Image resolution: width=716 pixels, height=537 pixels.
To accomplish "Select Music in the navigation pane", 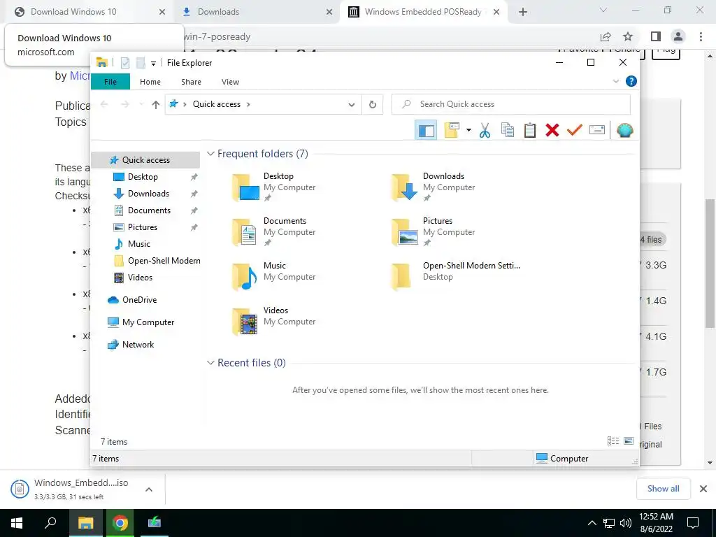I will (x=139, y=244).
